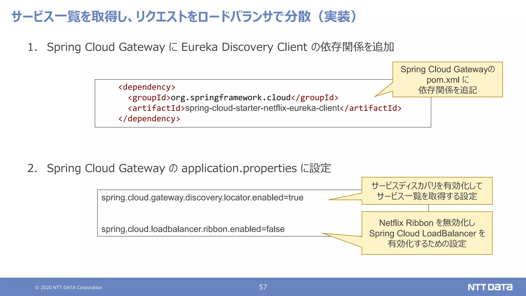Click the connector line between yellow callouts
This screenshot has width=526, height=296.
[x=428, y=208]
